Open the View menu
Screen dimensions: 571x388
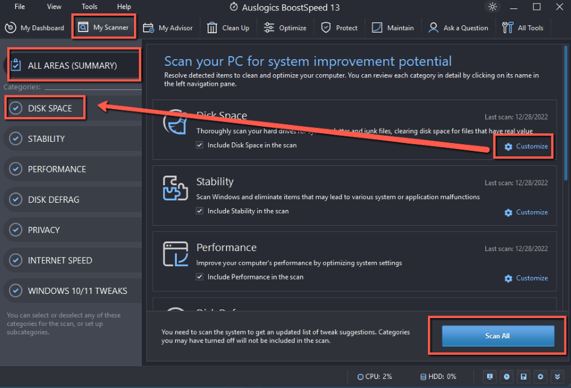click(x=54, y=7)
